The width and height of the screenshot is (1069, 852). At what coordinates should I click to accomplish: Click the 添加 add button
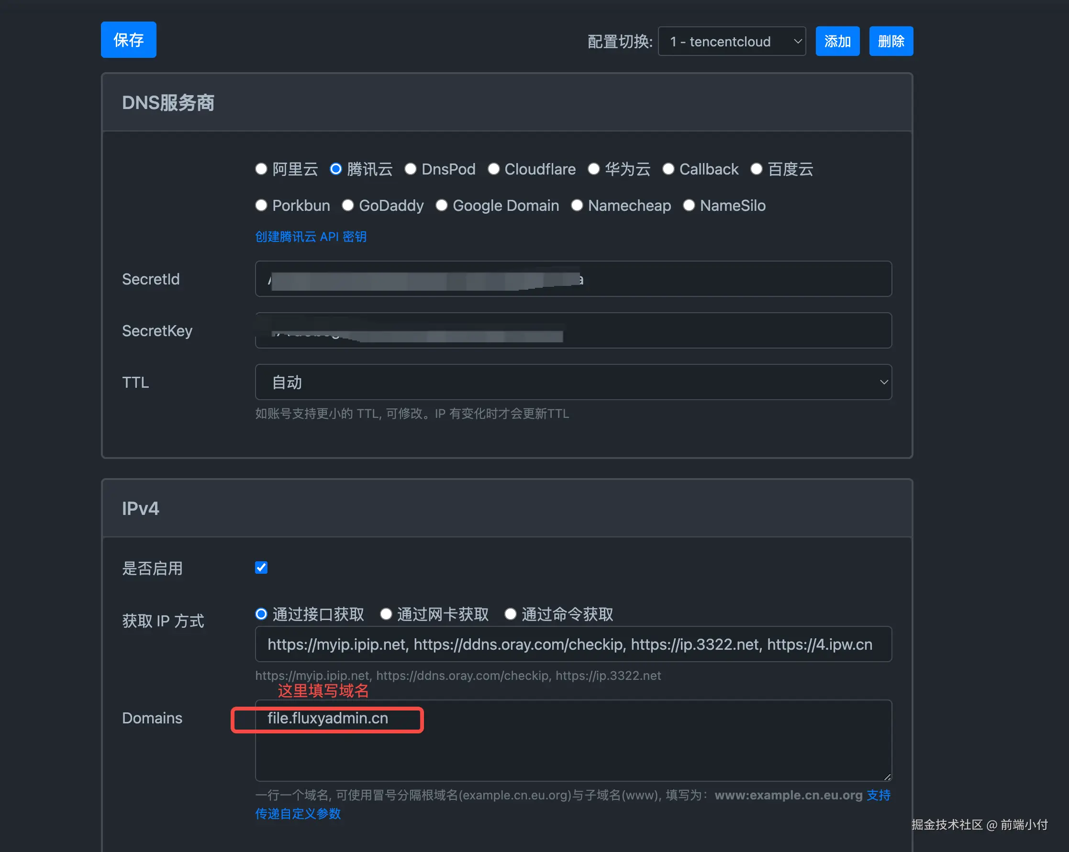point(837,41)
